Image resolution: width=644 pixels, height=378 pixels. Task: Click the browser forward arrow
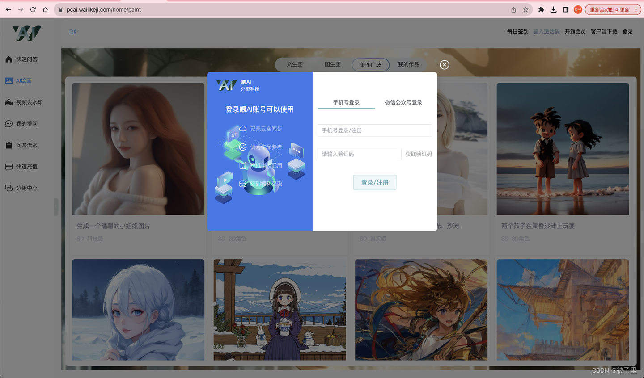pos(21,9)
